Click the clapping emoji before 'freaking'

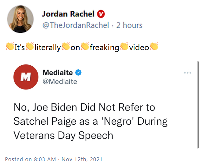pyautogui.click(x=85, y=47)
